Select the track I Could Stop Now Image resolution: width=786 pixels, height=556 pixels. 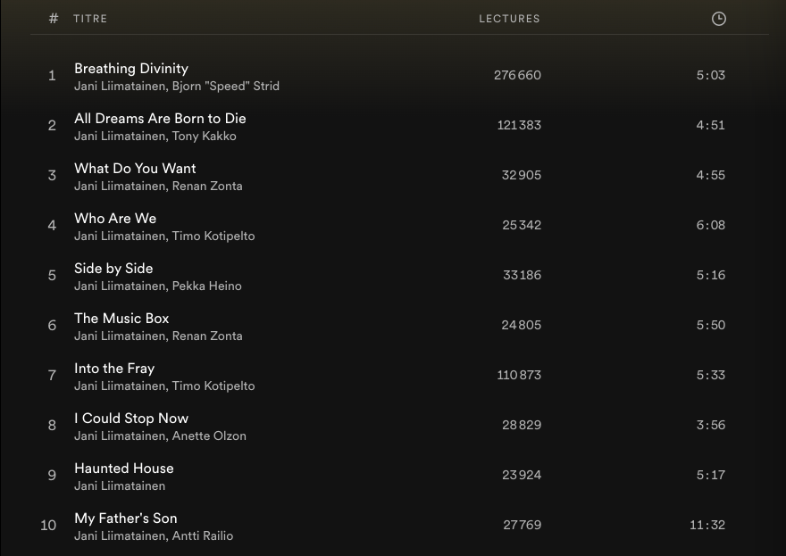(131, 419)
